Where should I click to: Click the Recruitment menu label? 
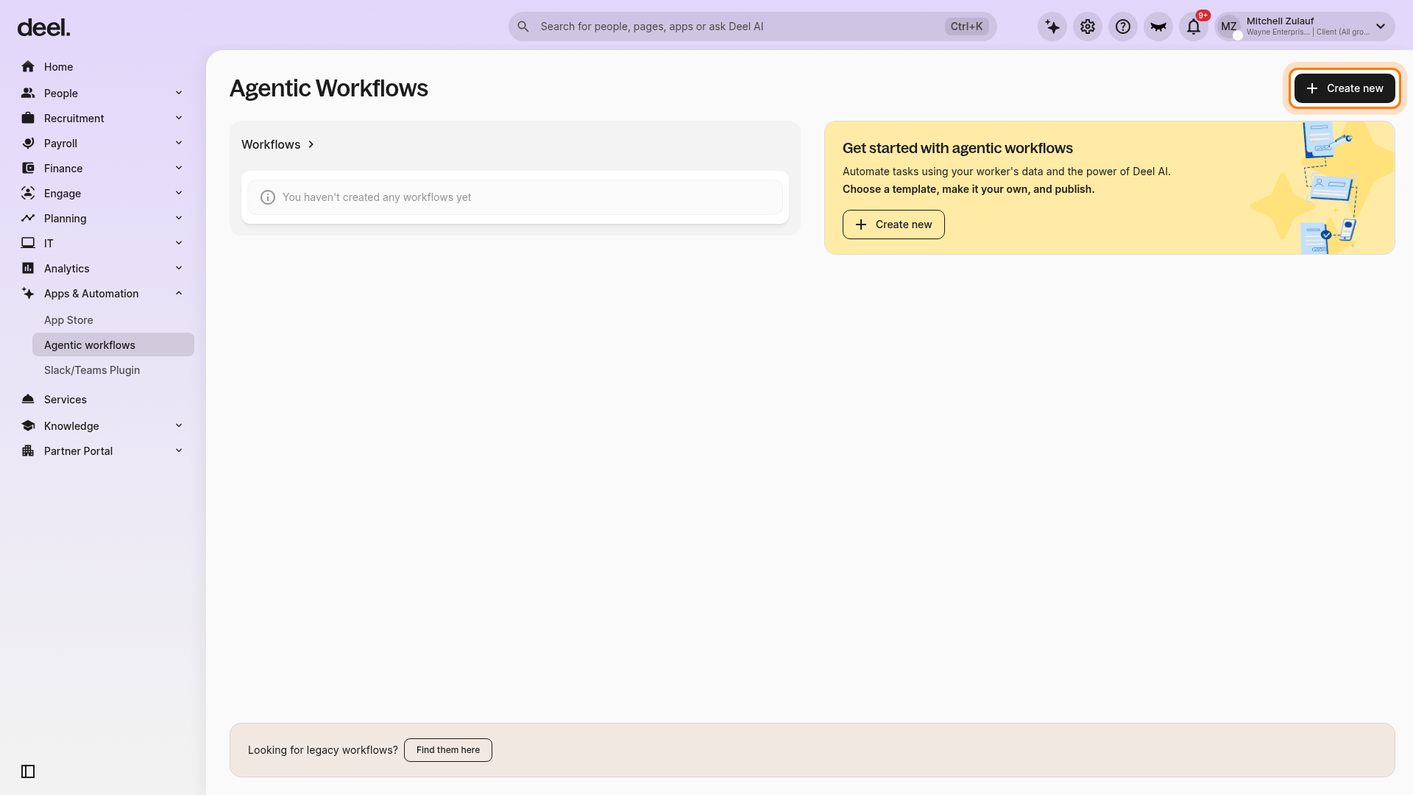coord(74,119)
